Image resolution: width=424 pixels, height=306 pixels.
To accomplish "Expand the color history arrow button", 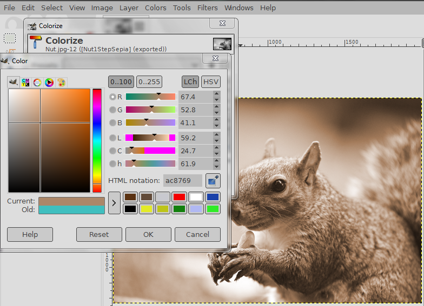I will coord(114,203).
